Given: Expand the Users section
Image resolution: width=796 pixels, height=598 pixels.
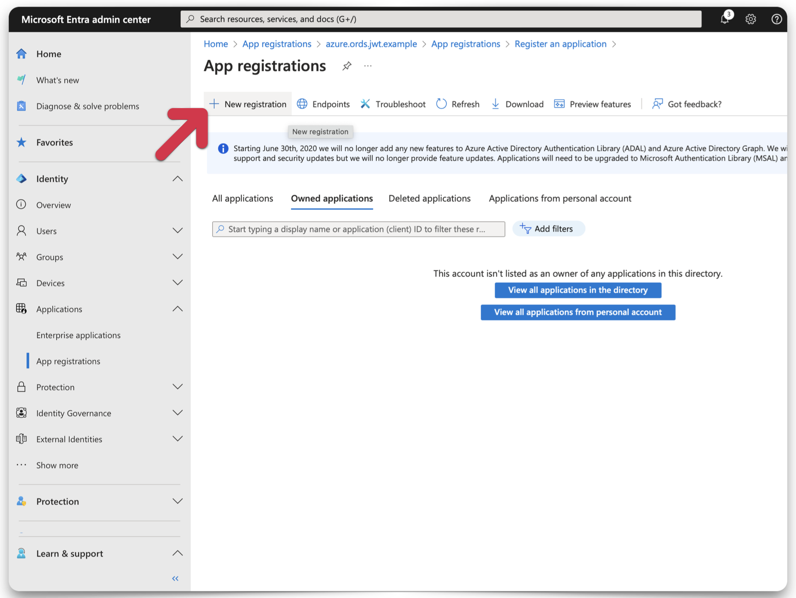Looking at the screenshot, I should tap(177, 231).
